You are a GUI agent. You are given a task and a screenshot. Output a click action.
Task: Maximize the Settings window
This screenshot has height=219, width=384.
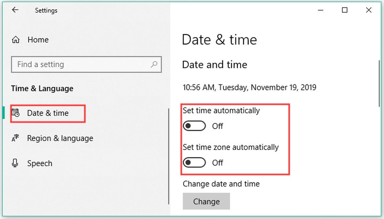[345, 10]
